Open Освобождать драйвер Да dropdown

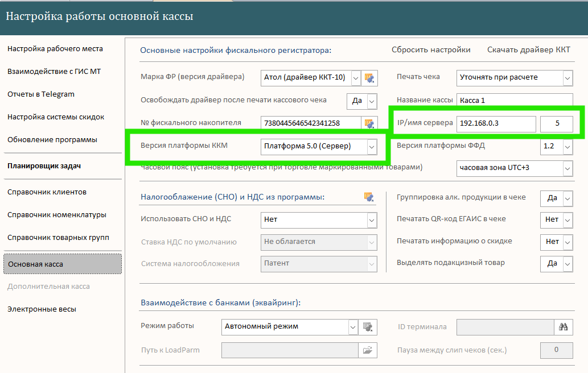[x=372, y=101]
